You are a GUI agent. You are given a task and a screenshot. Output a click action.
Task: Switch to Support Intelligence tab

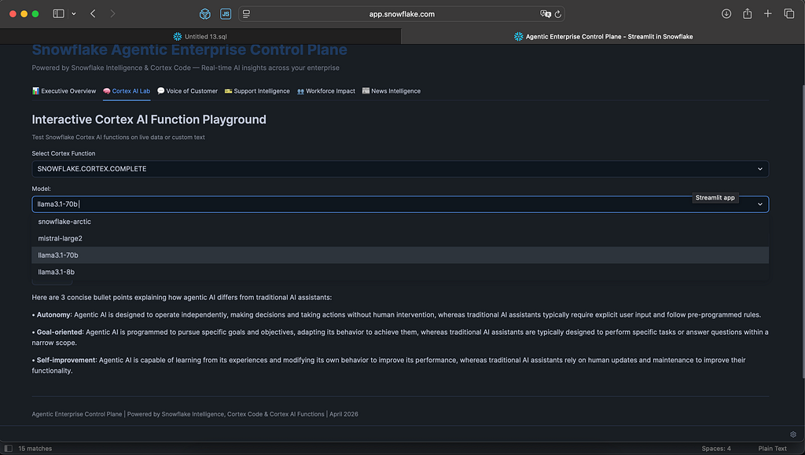[x=257, y=91]
